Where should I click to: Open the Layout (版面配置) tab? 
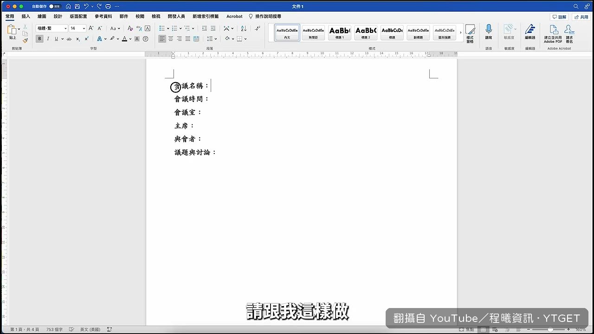click(x=78, y=16)
